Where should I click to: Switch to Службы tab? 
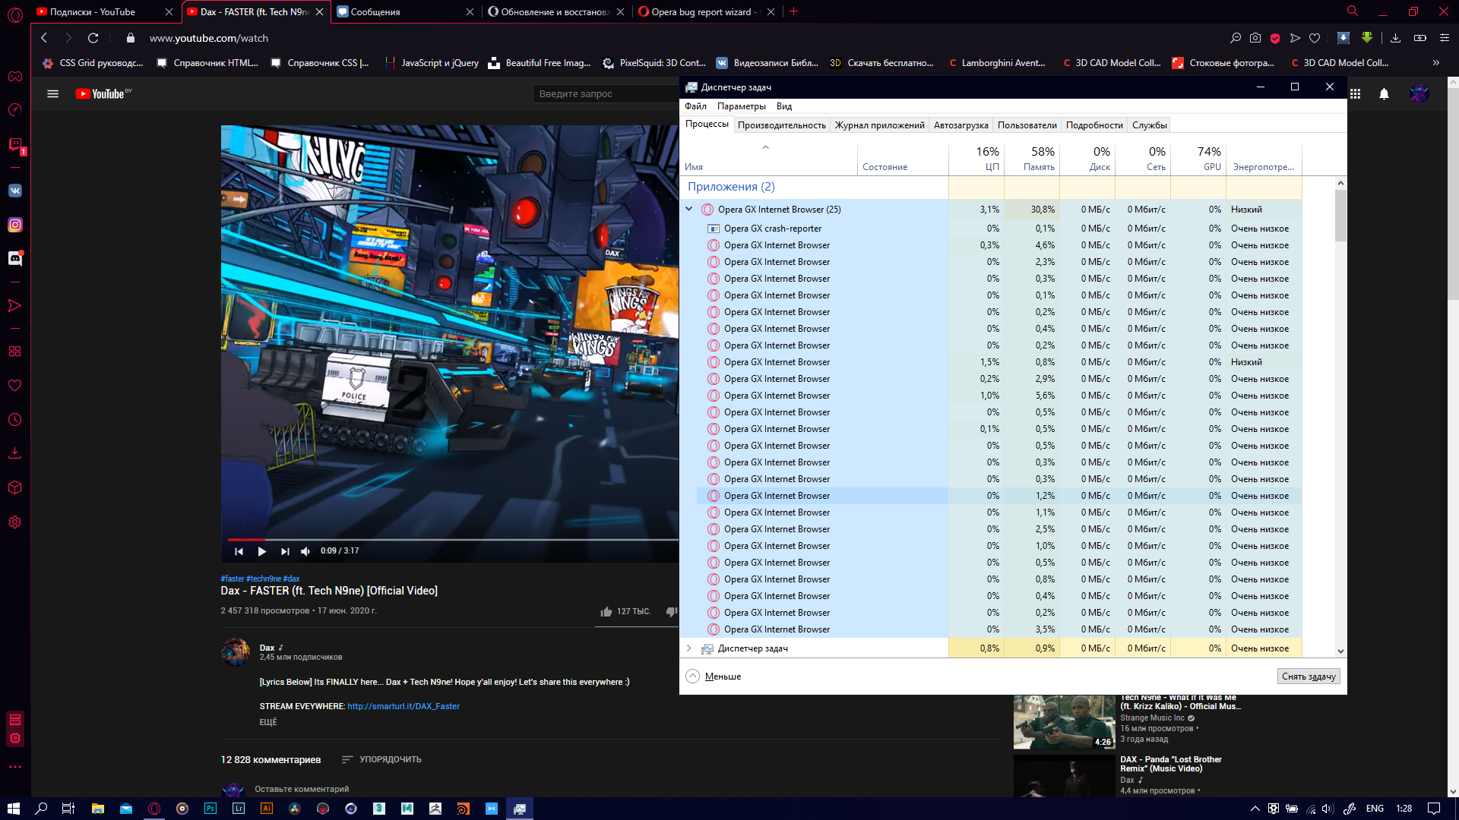(x=1149, y=125)
